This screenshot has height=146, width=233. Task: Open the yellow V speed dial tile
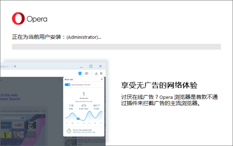point(6,135)
